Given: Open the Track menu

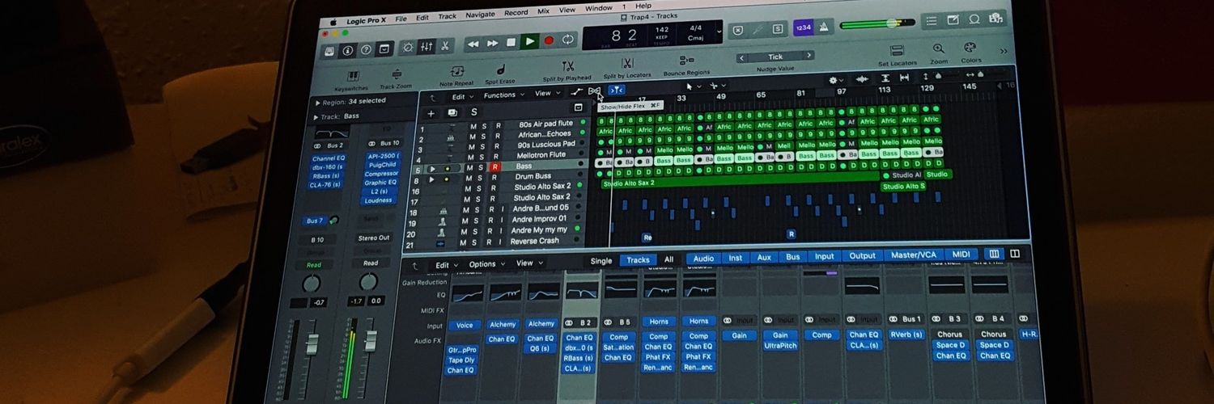Looking at the screenshot, I should tap(448, 16).
